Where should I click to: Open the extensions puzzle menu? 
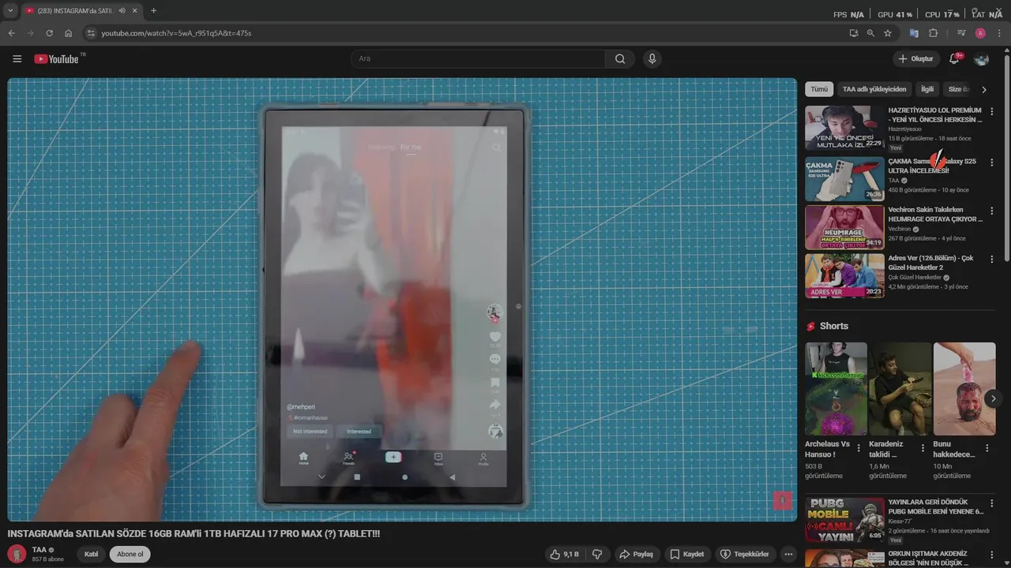click(x=933, y=33)
